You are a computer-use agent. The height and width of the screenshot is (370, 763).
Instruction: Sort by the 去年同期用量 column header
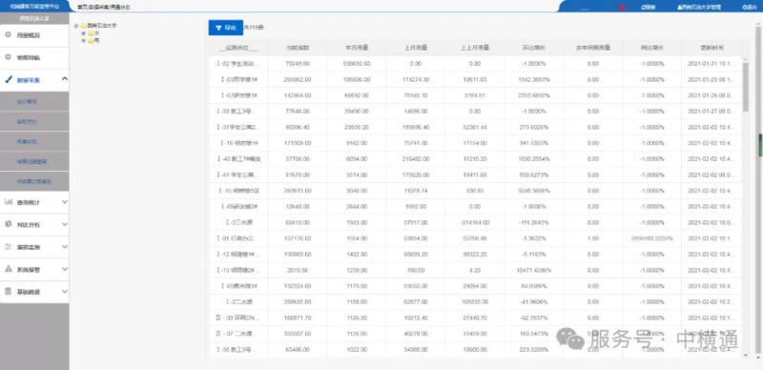tap(592, 48)
